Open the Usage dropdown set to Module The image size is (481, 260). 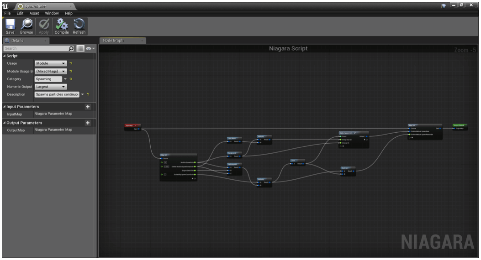[51, 63]
